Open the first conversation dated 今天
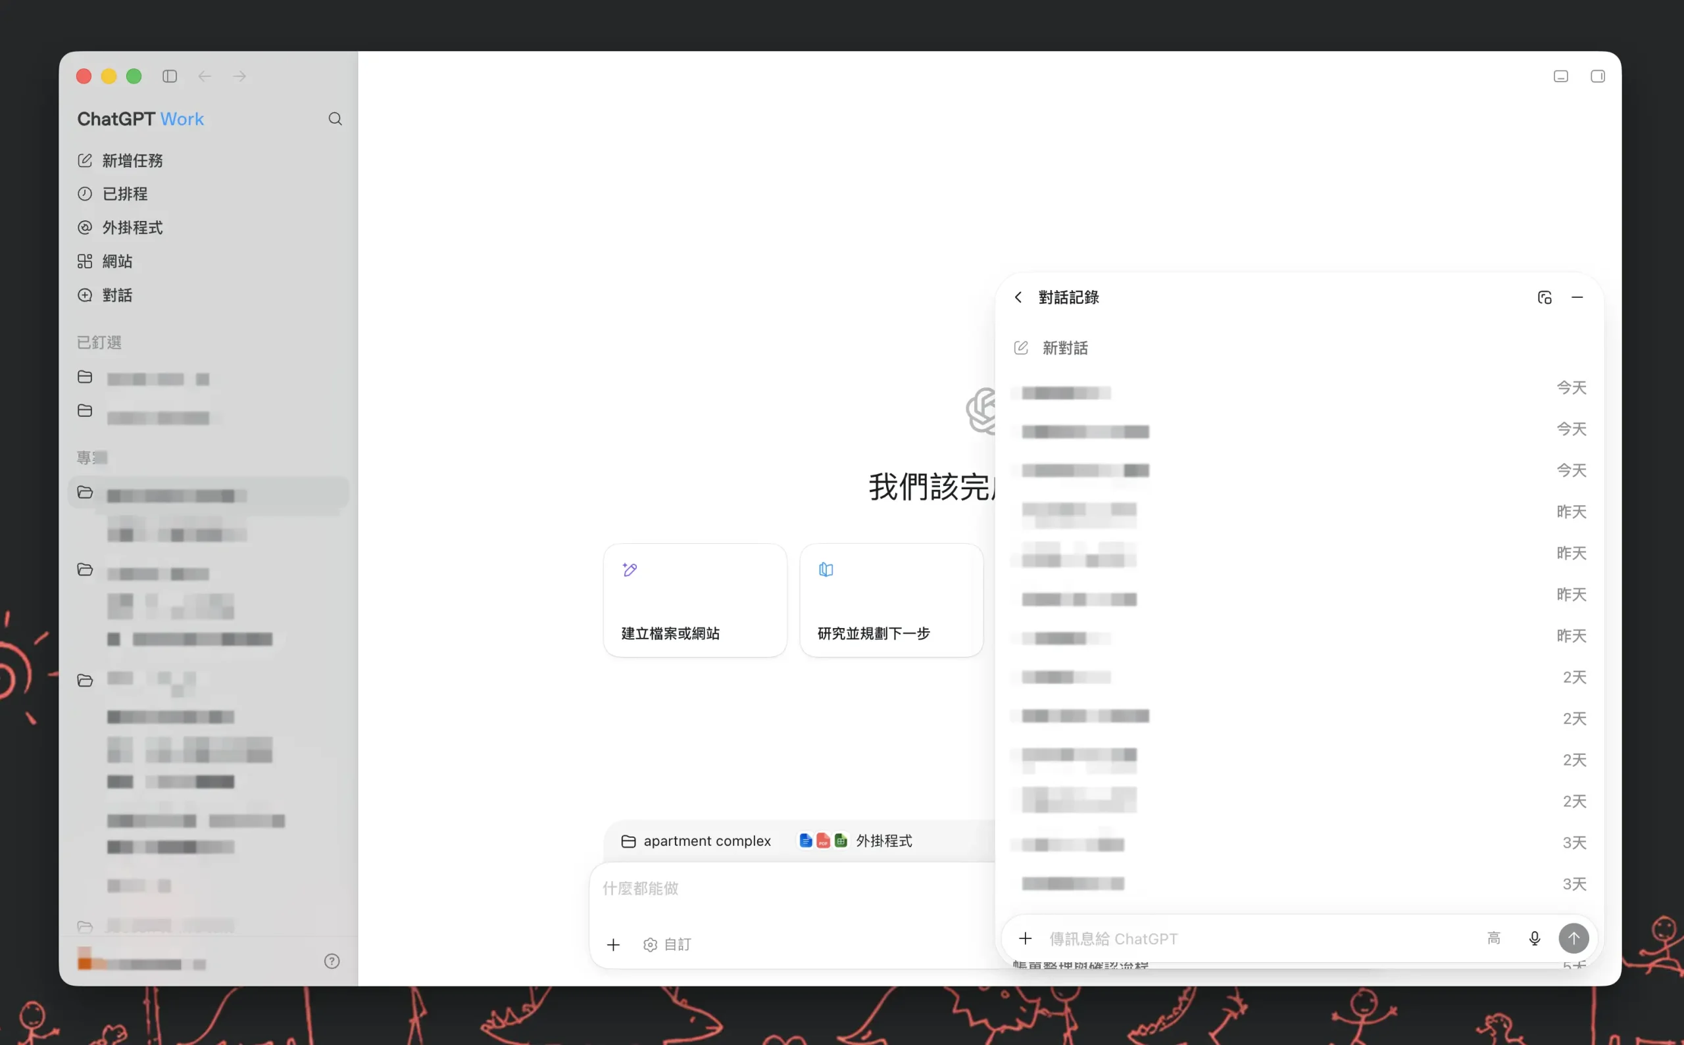 point(1300,389)
